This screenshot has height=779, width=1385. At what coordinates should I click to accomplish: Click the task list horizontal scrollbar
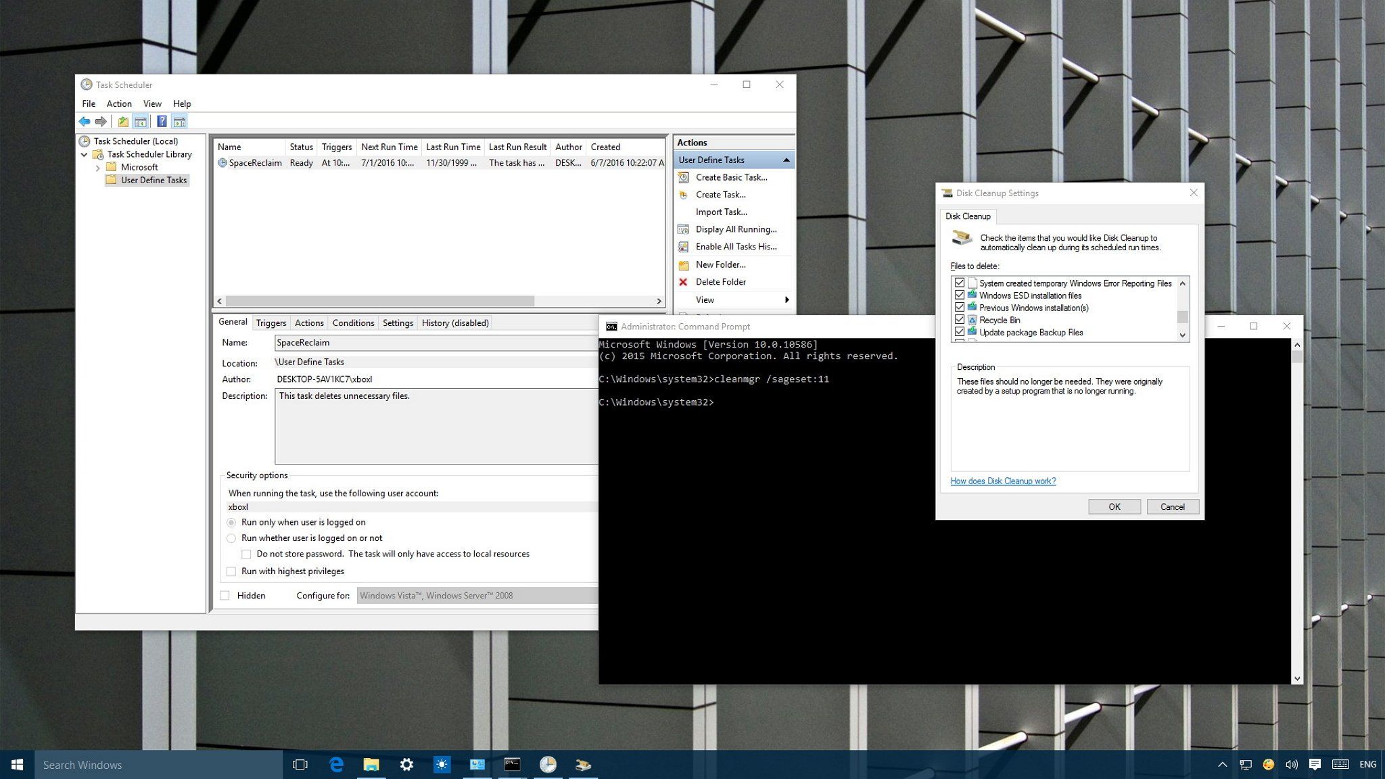379,301
